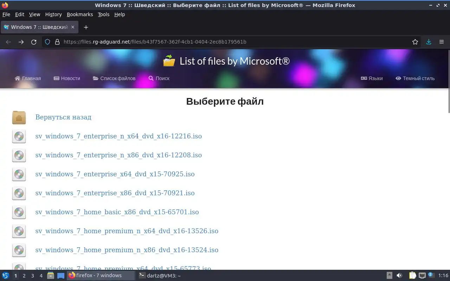Activate firefox - 7 windows taskbar button

[101, 275]
